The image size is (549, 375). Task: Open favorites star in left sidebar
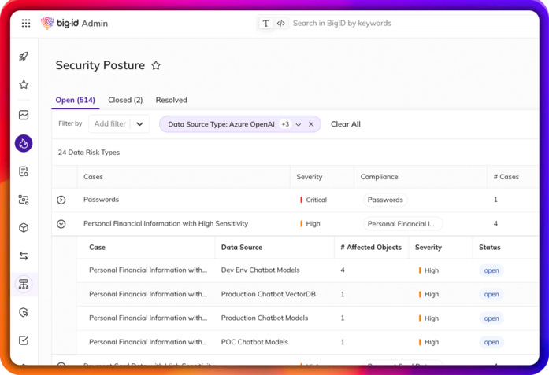click(24, 85)
